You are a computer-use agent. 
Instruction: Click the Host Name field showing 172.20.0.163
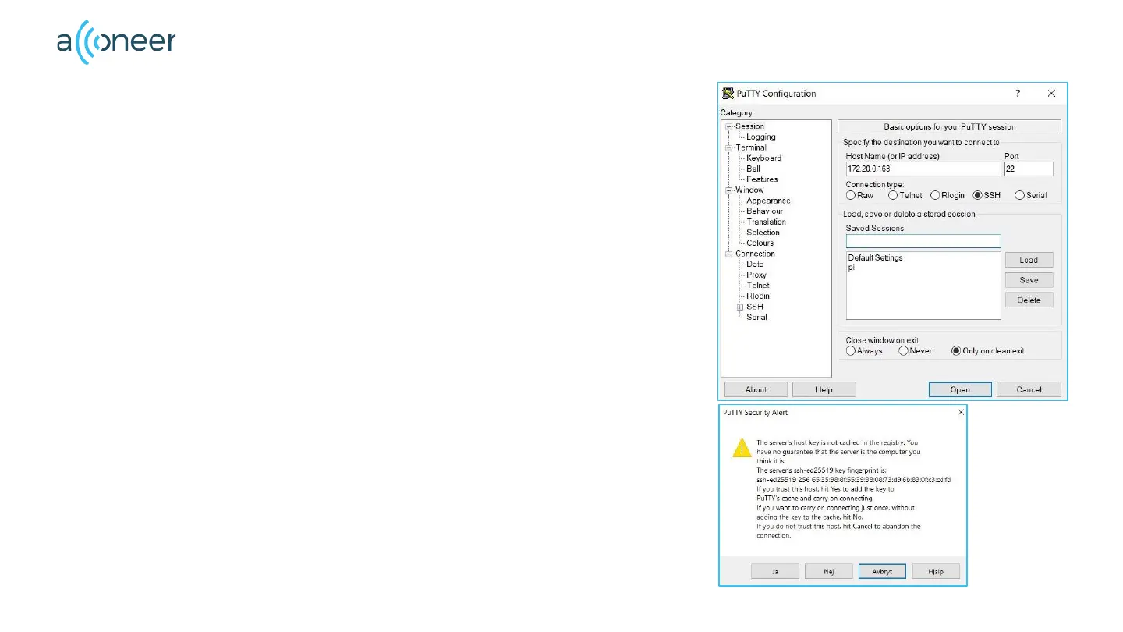[923, 169]
